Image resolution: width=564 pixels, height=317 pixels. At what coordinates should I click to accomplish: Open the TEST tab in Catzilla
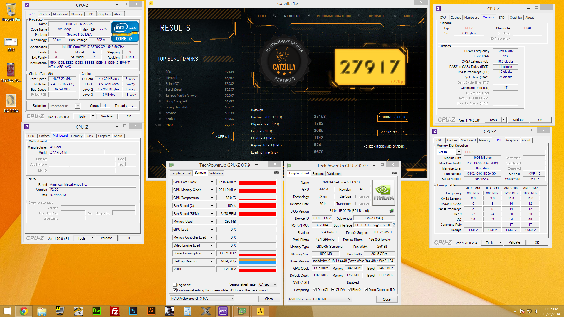pyautogui.click(x=262, y=16)
